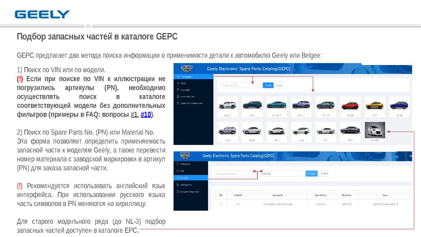421x237 pixels.
Task: Open Spare parts change query in upper sidebar
Action: tap(192, 103)
